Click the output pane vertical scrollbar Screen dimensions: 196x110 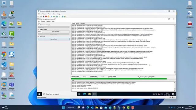[x=175, y=50]
